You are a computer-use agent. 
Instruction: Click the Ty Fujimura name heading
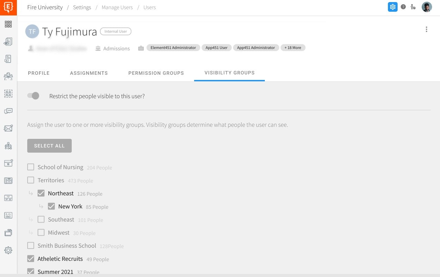point(70,32)
